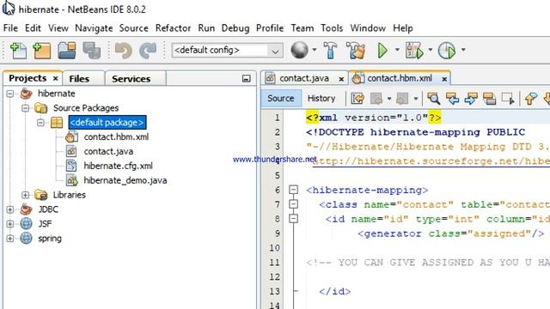
Task: Close the contact.java tab
Action: click(341, 79)
